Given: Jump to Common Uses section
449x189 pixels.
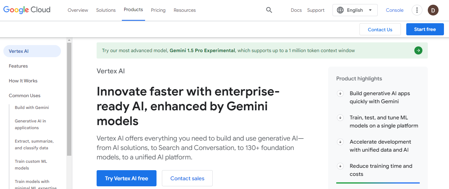Looking at the screenshot, I should [x=25, y=96].
